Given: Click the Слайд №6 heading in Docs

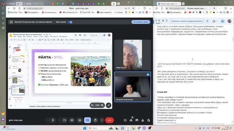Looking at the screenshot, I should pos(162,92).
